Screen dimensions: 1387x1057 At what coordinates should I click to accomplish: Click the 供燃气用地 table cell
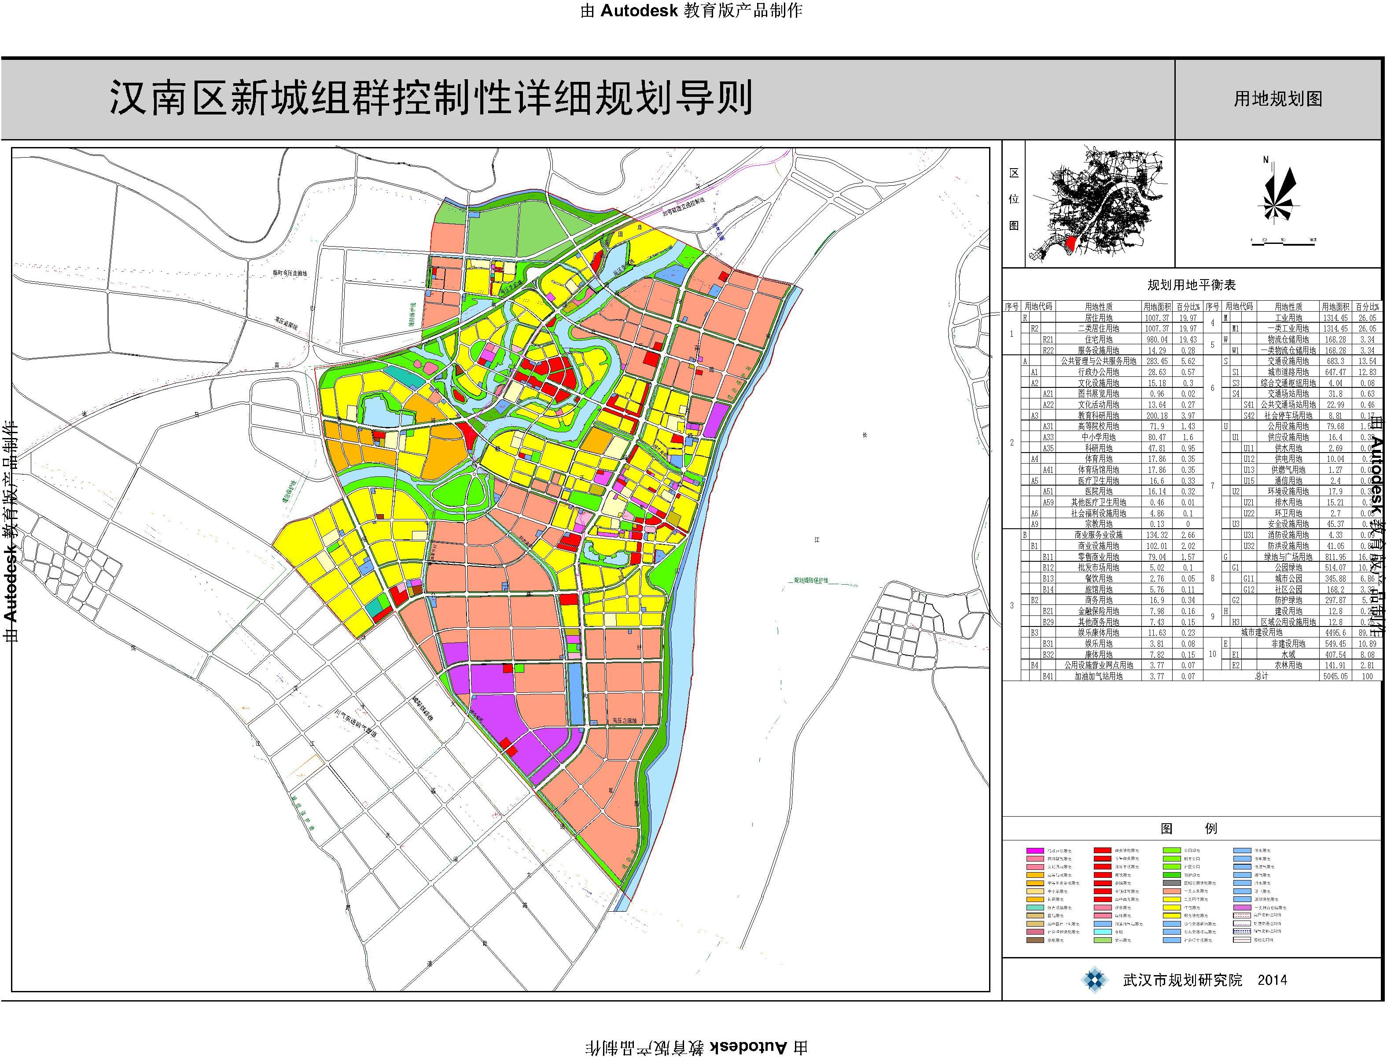tap(1288, 469)
